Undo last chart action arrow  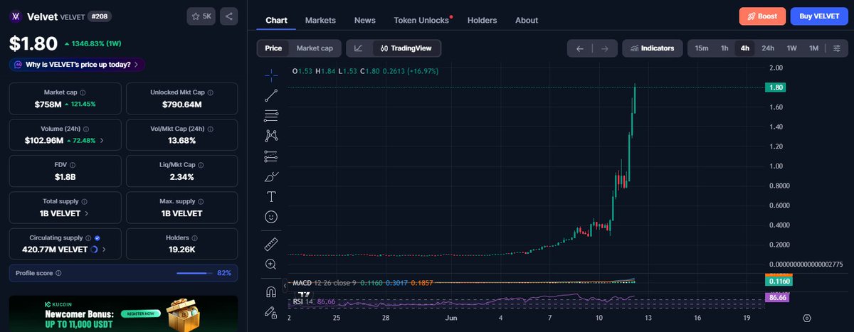tap(580, 48)
